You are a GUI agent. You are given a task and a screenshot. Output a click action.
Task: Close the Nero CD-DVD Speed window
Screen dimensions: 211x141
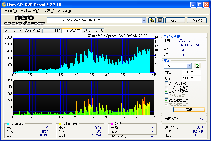pyautogui.click(x=206, y=5)
